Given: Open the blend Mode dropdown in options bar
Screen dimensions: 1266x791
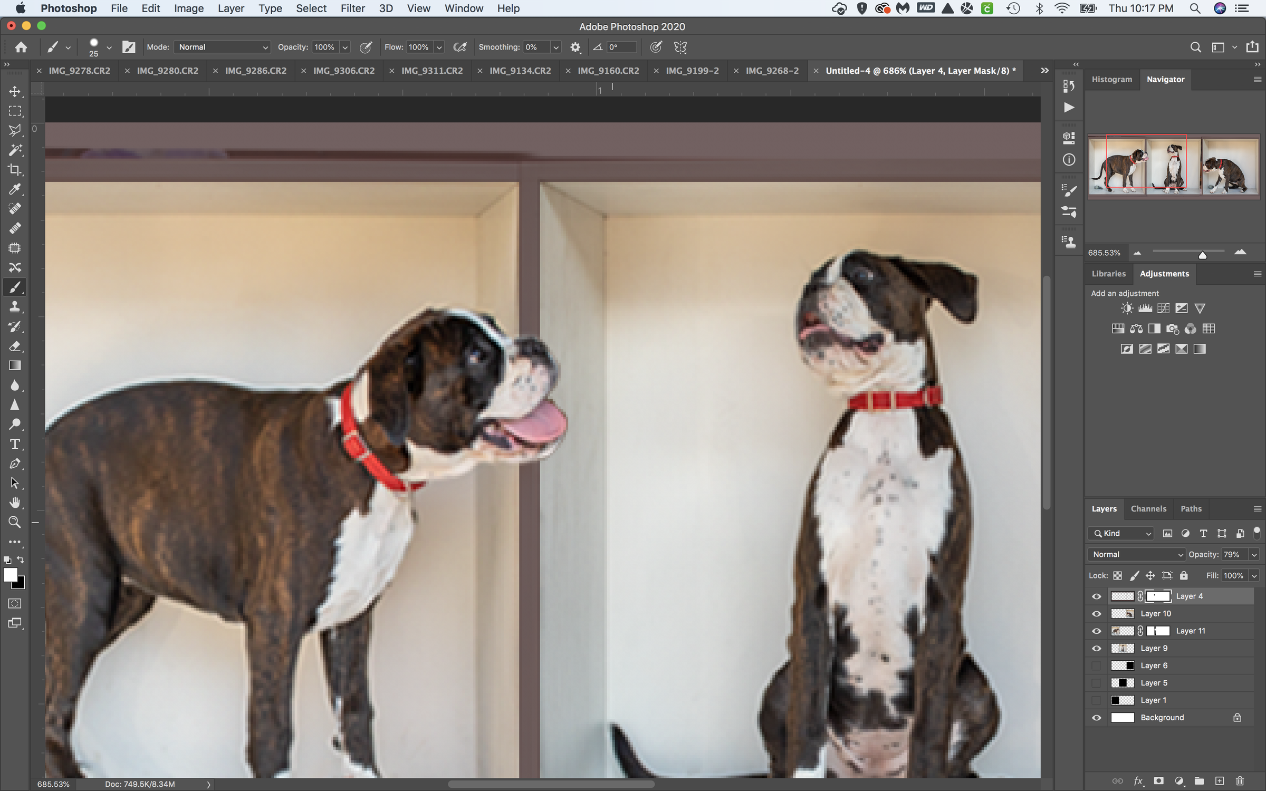Looking at the screenshot, I should click(221, 47).
